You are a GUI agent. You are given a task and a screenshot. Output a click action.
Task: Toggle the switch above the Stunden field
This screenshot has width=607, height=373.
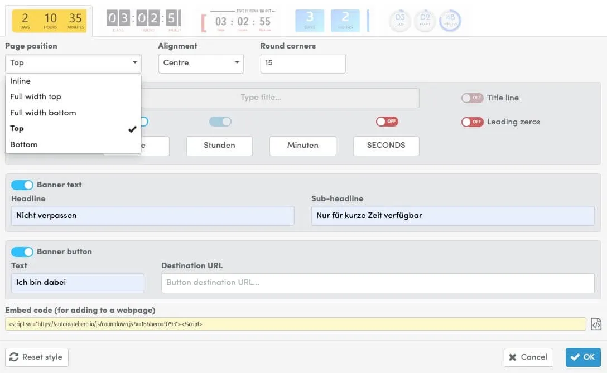pos(220,122)
